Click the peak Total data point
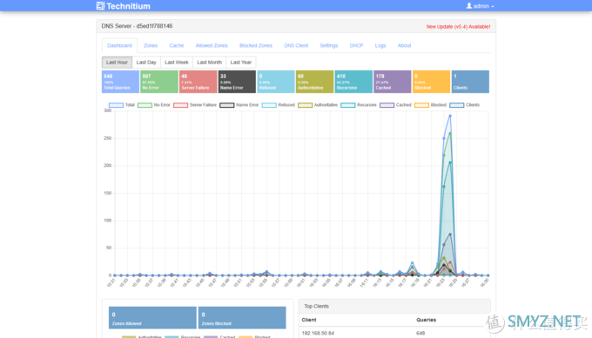This screenshot has width=592, height=338. [450, 116]
